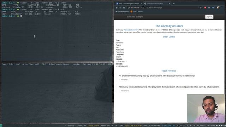The image size is (226, 127).
Task: Click the Sign in button
Action: [209, 17]
